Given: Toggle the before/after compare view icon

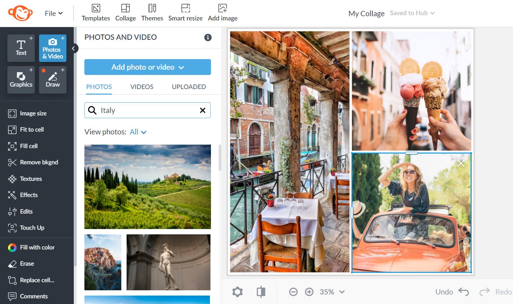Looking at the screenshot, I should coord(261,292).
